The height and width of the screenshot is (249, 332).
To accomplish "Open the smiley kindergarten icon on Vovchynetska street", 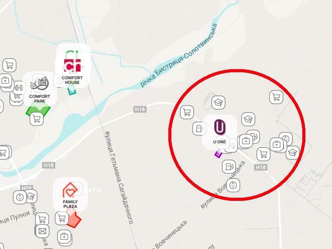I will click(233, 185).
